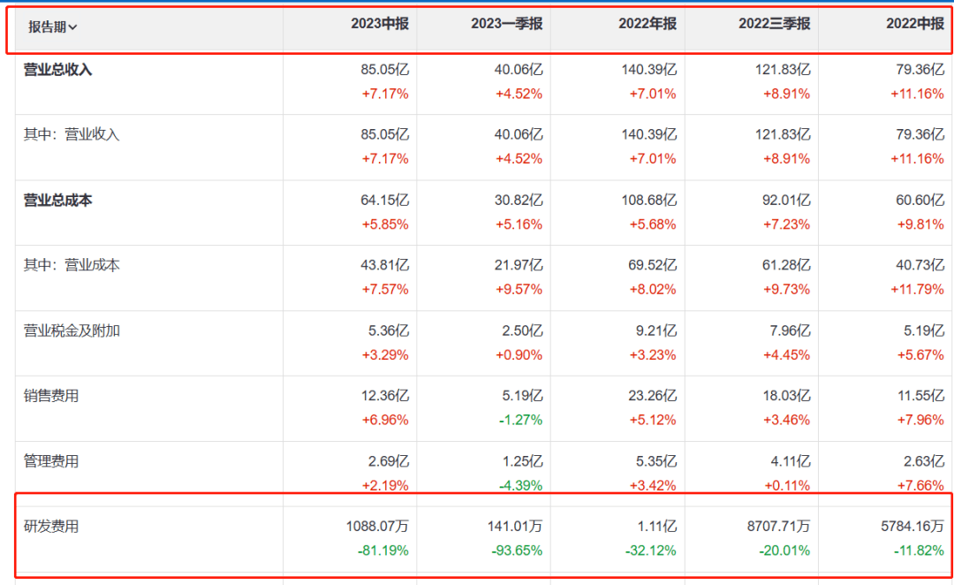Click the 2022年报 column header
This screenshot has width=954, height=585.
click(647, 25)
